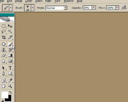Reset to default foreground and background colors
This screenshot has width=128, height=102.
[x=2, y=101]
